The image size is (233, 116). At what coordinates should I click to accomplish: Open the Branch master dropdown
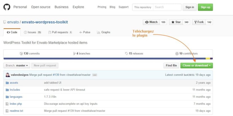click(17, 66)
